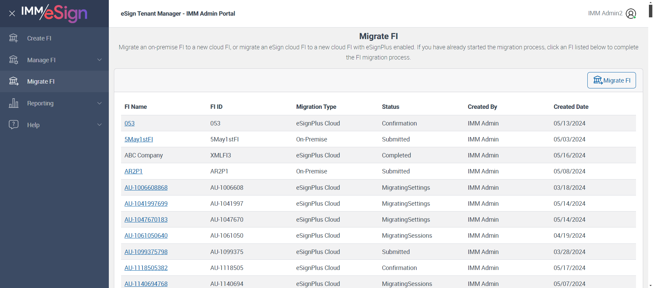
Task: Click the Status column header
Action: (x=390, y=107)
